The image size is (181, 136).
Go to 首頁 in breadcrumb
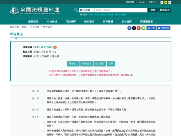[x=24, y=27]
